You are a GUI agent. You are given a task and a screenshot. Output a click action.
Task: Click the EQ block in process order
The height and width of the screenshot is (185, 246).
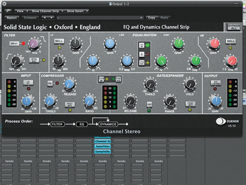82,124
